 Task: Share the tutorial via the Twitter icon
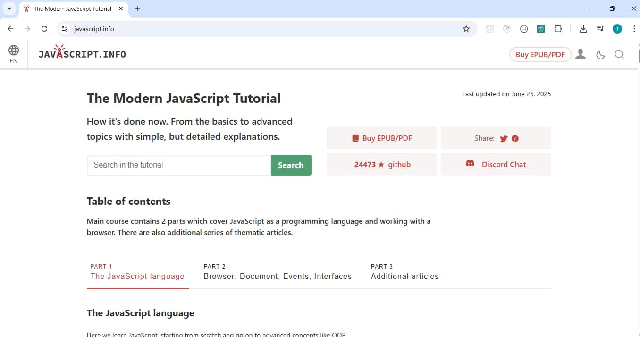coord(504,138)
